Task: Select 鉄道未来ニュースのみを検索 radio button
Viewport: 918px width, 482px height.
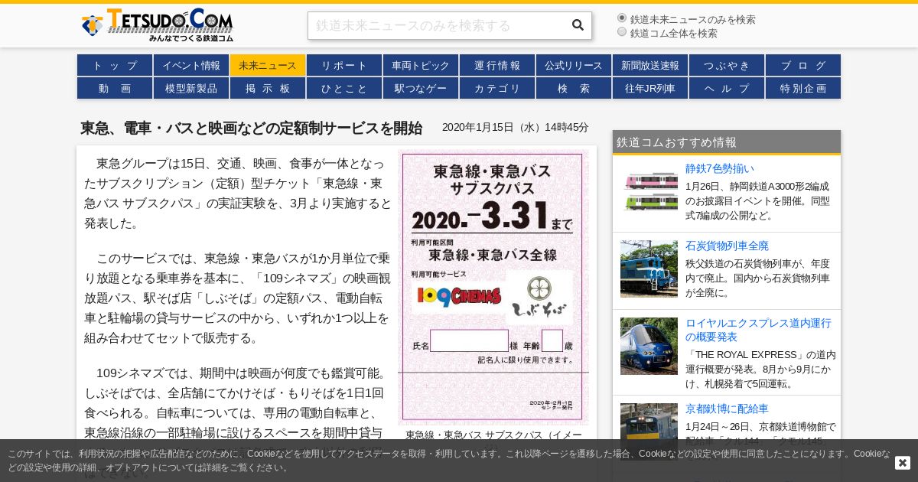Action: 622,18
